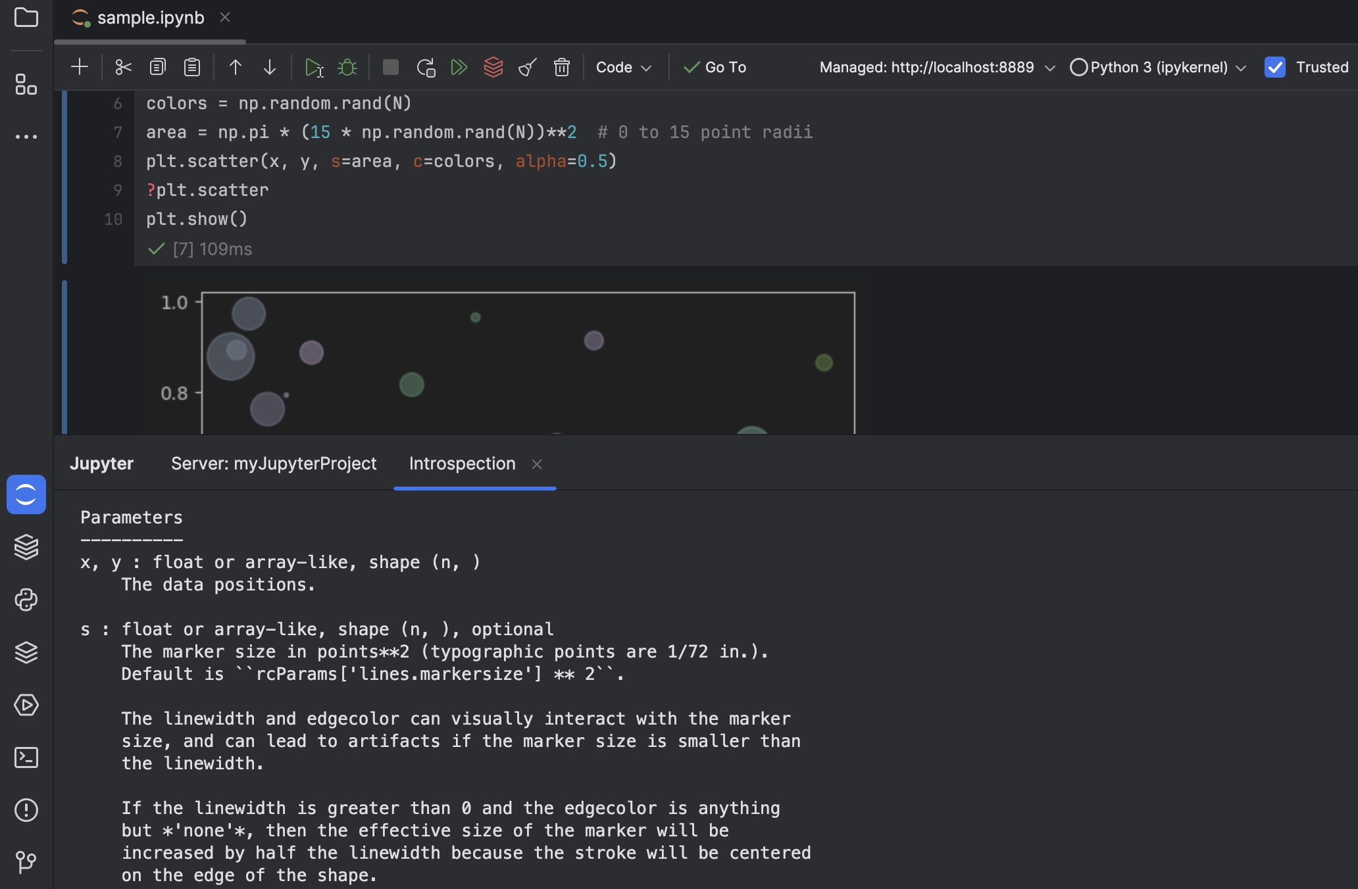Cut the selected notebook cell
Viewport: 1358px width, 889px height.
122,66
